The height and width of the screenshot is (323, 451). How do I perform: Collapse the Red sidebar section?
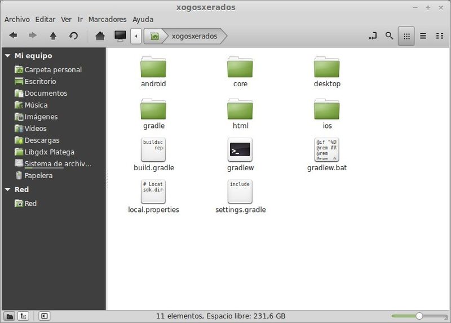coord(8,189)
